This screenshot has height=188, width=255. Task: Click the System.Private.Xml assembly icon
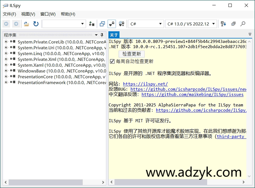(13, 59)
